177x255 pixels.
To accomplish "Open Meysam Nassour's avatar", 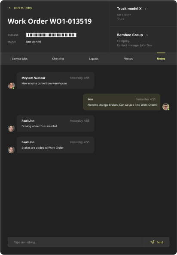I will point(11,86).
